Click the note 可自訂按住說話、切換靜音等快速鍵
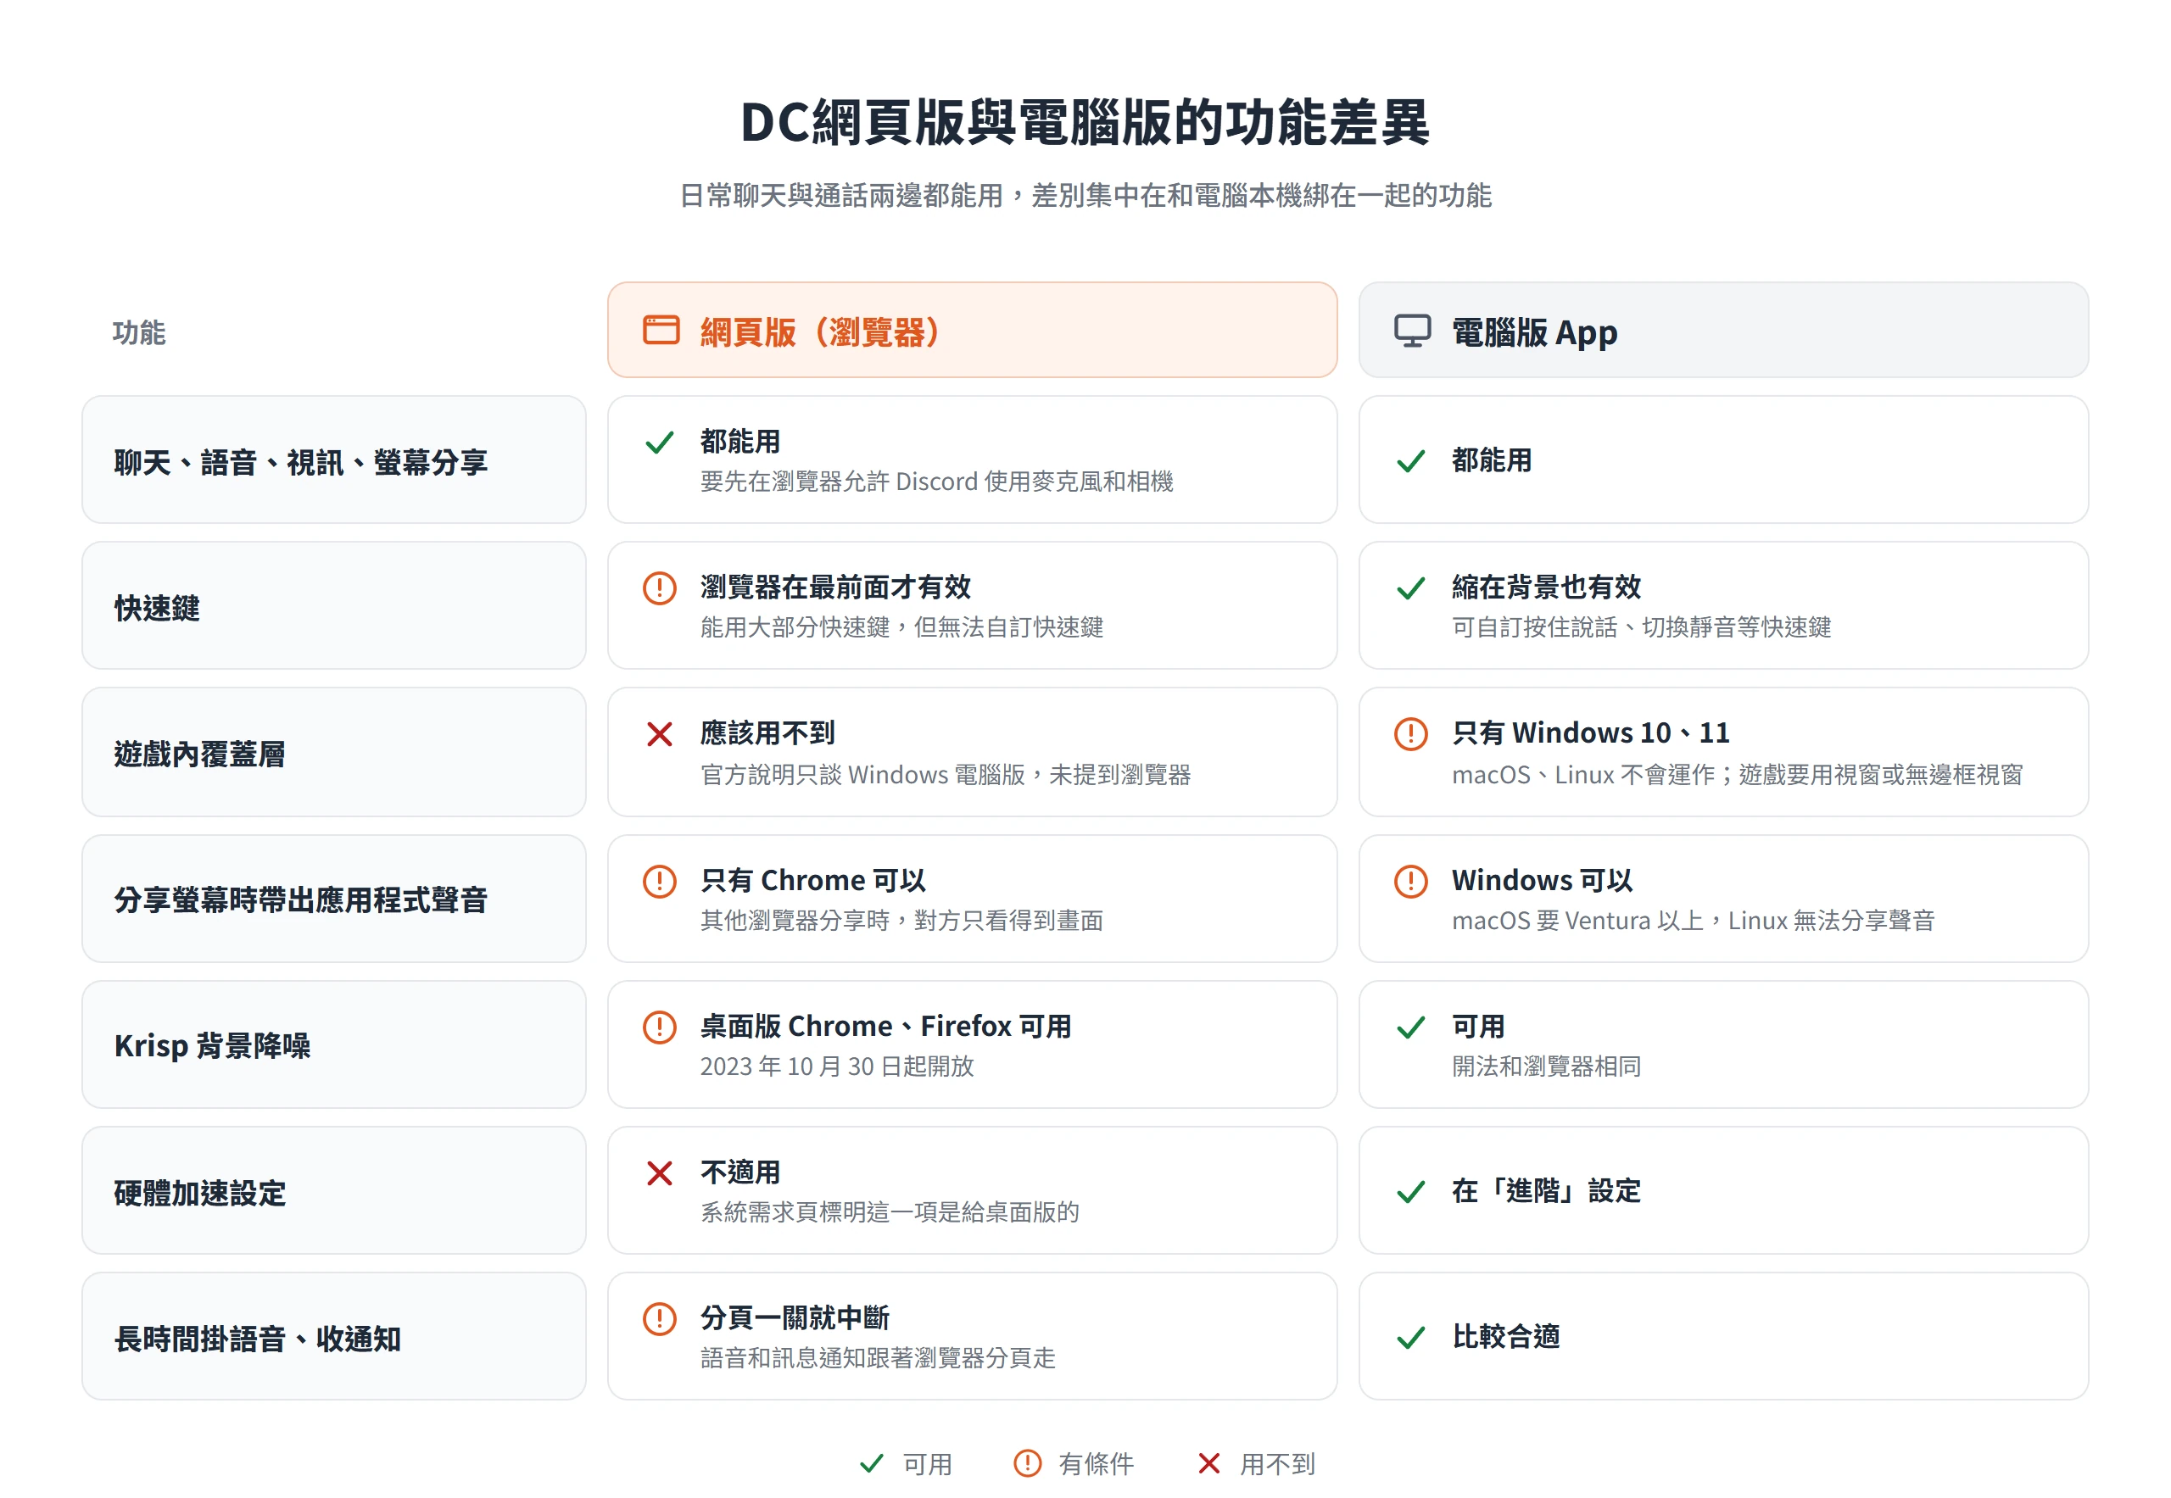 pos(1640,627)
